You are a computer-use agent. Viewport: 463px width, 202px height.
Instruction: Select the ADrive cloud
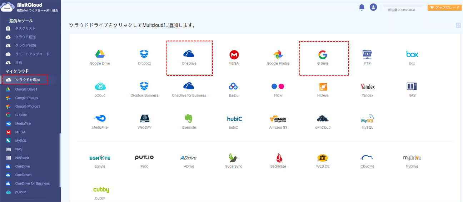pos(189,161)
